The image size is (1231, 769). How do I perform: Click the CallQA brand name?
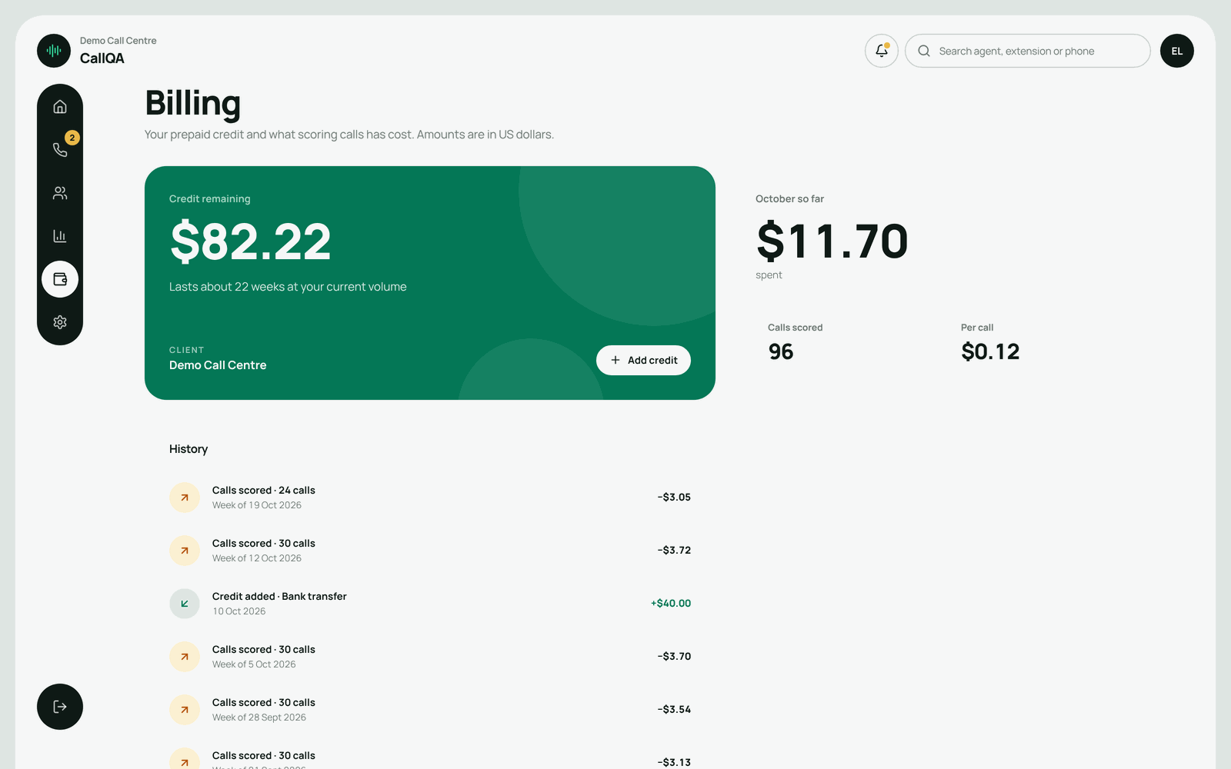(102, 58)
